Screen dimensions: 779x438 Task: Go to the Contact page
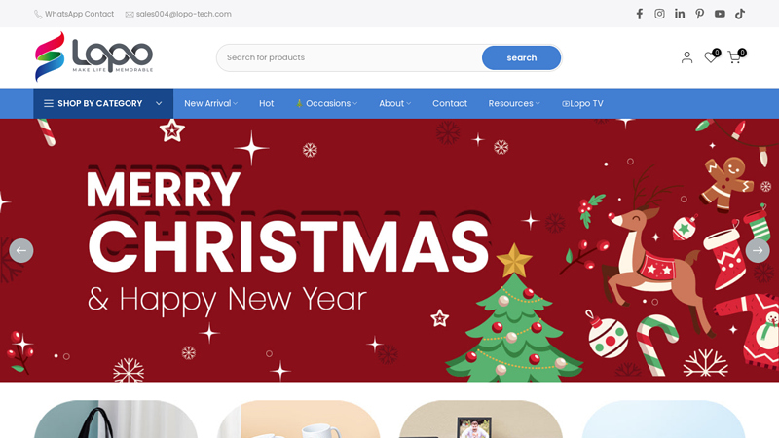coord(450,103)
